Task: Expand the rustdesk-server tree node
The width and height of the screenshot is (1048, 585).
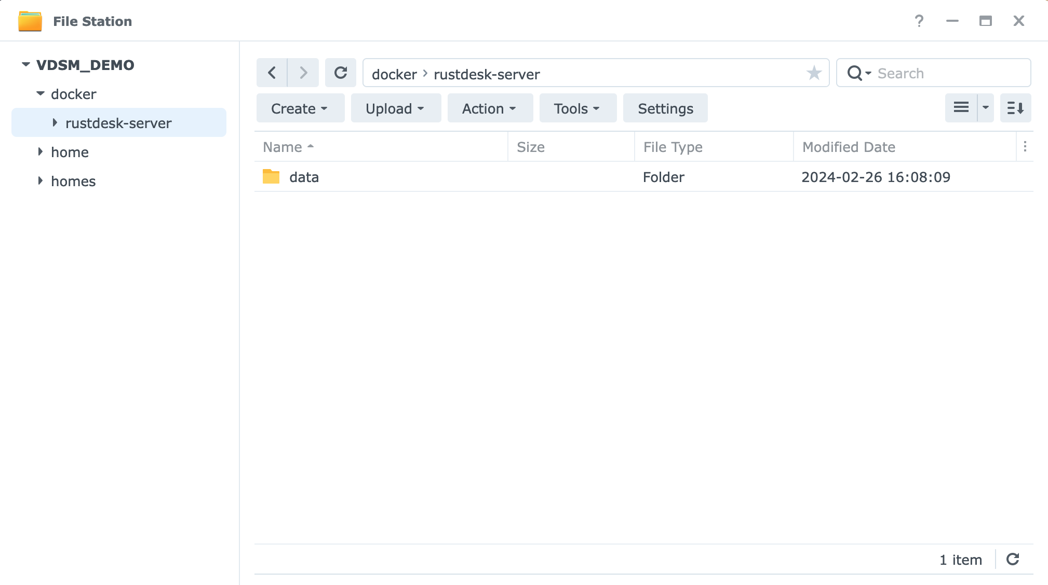Action: click(x=55, y=122)
